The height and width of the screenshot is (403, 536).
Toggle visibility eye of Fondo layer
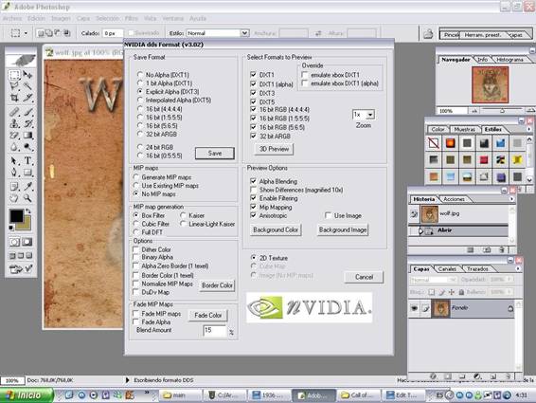click(x=414, y=308)
